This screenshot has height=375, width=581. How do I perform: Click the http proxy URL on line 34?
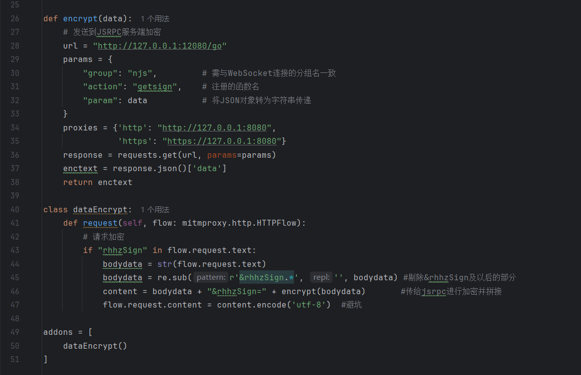(215, 127)
